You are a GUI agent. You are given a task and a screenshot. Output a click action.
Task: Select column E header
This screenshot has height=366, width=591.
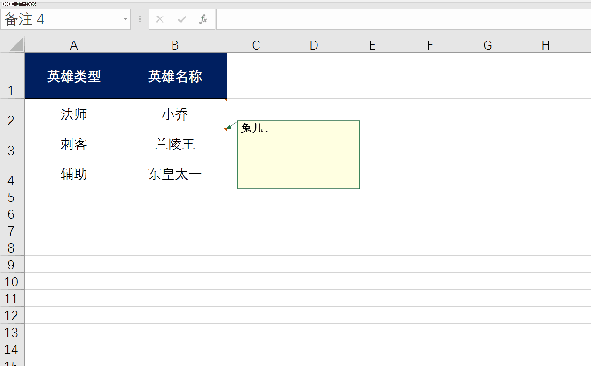(x=372, y=45)
